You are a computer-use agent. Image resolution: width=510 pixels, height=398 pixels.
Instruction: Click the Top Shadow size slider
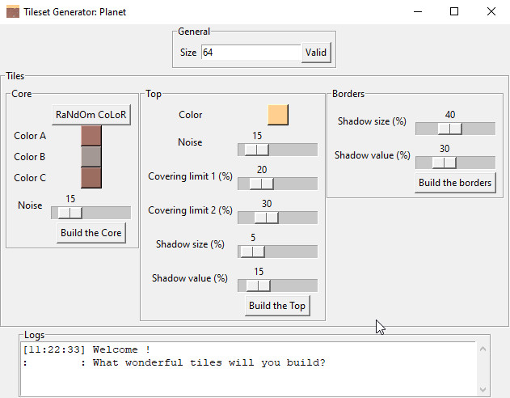(277, 252)
